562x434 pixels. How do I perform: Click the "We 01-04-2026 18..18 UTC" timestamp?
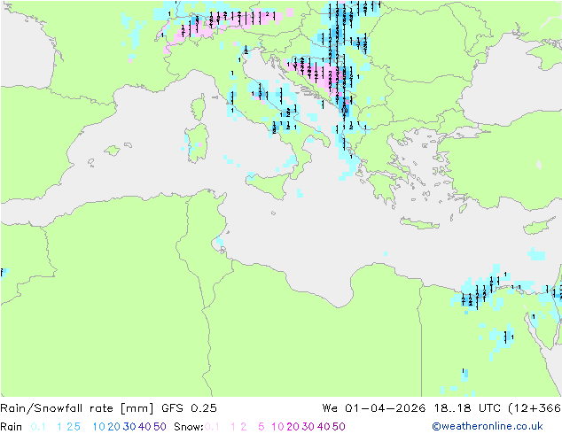coord(413,408)
